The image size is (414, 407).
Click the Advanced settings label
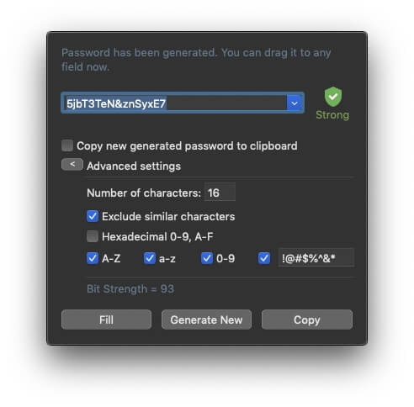coord(134,166)
